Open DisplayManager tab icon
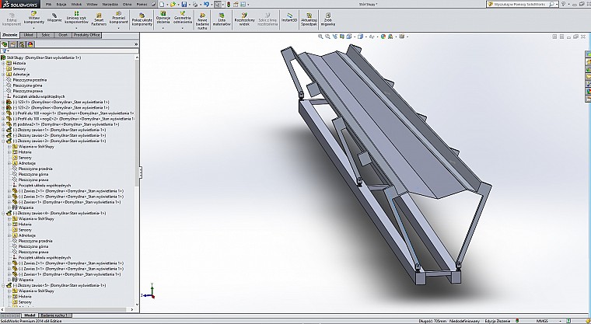The height and width of the screenshot is (324, 591). coord(30,44)
